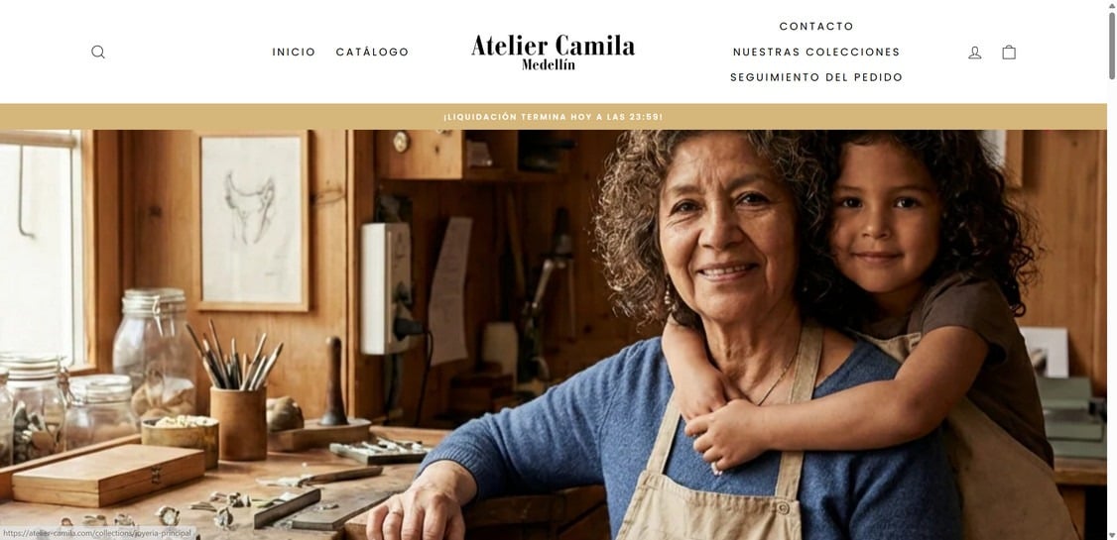
Task: Click the vertical scrollbar thumb
Action: point(1111,45)
